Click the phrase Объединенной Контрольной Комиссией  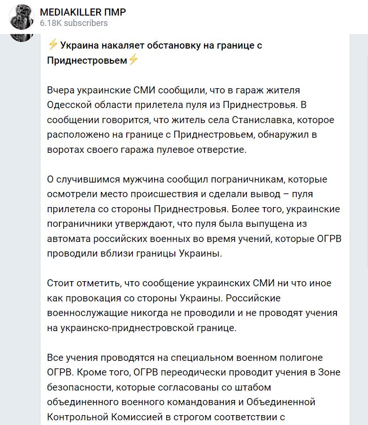click(181, 409)
